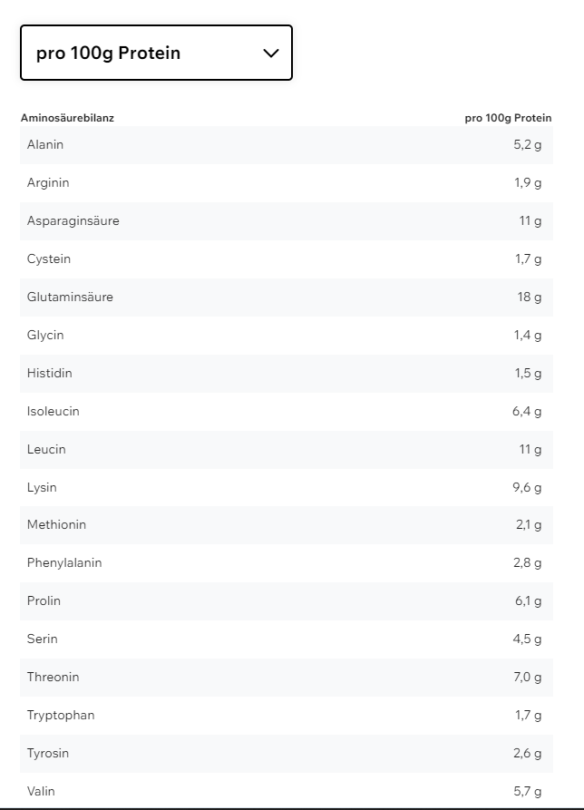
Task: Click the Asparaginsäure entry
Action: tap(73, 220)
